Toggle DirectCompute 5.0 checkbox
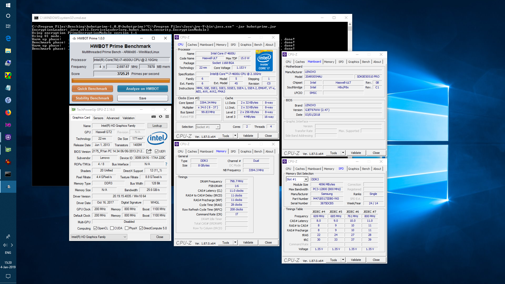Viewport: 505px width, 284px height. (141, 228)
